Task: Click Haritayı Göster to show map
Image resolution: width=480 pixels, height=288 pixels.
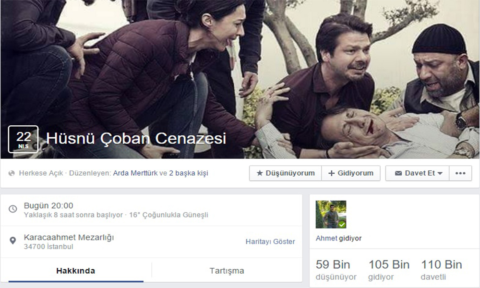Action: click(270, 241)
